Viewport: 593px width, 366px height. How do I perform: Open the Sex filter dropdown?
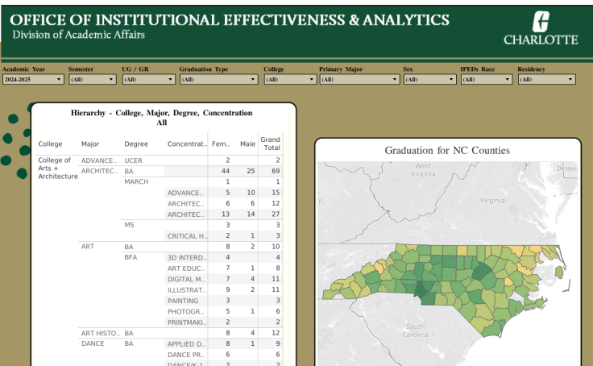(x=429, y=80)
